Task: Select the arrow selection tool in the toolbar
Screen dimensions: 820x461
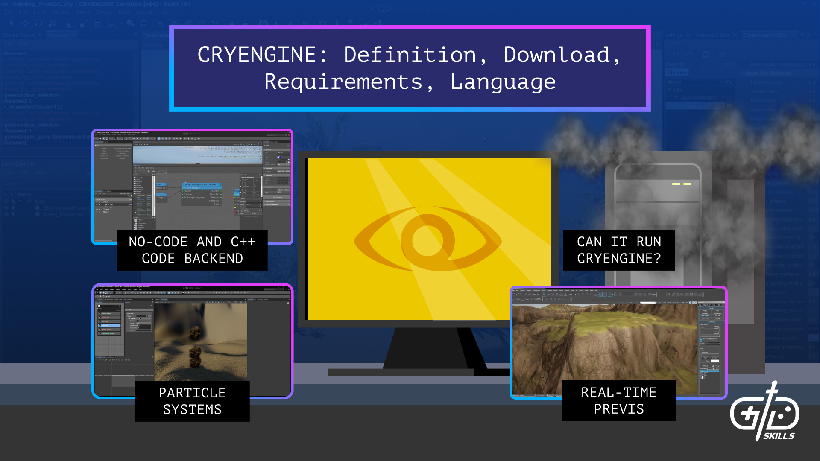Action: click(12, 23)
